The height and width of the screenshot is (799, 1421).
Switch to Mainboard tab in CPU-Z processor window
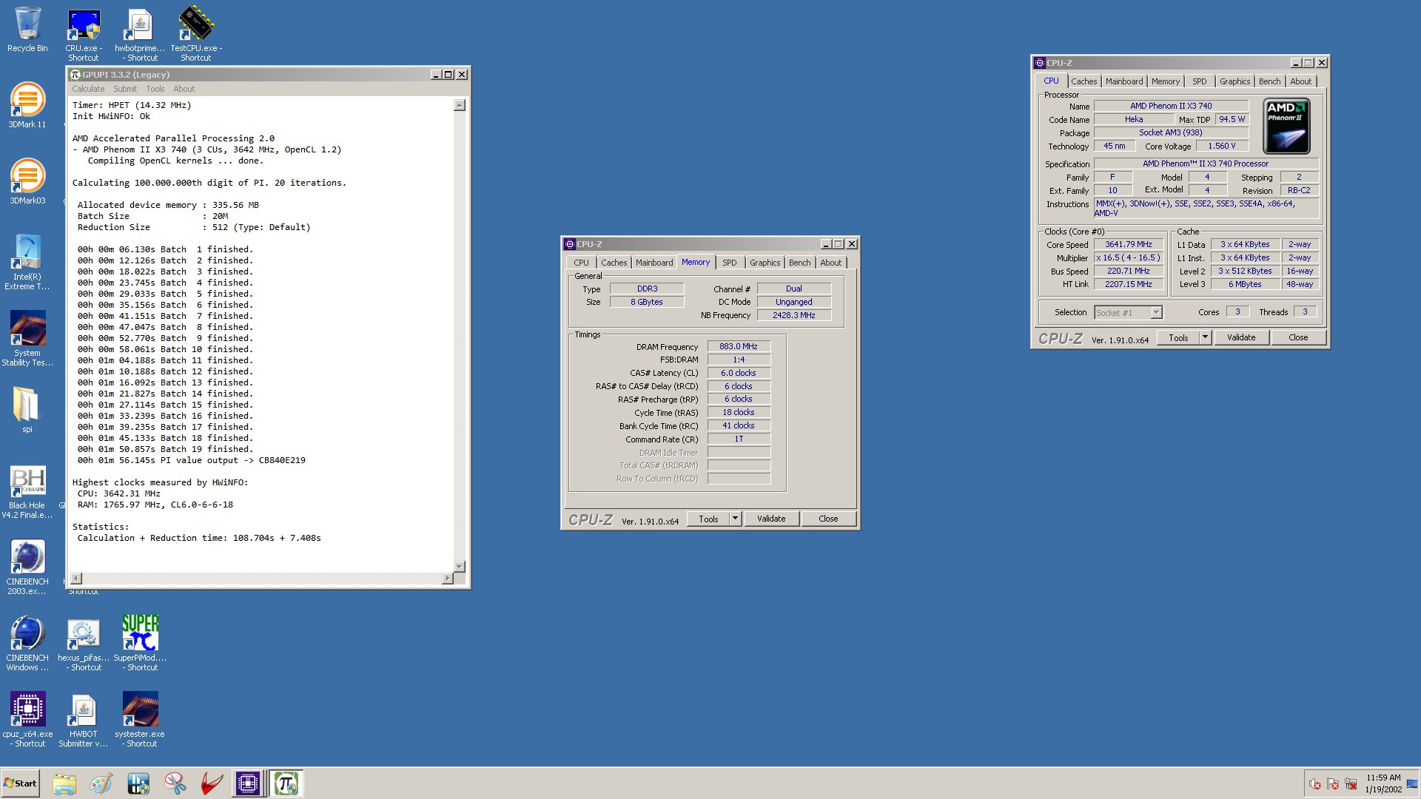point(1124,81)
